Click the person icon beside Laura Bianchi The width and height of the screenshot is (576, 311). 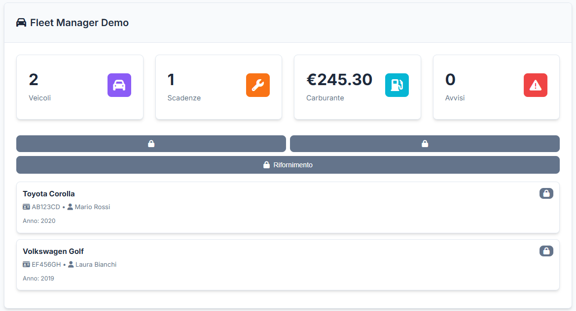coord(71,265)
